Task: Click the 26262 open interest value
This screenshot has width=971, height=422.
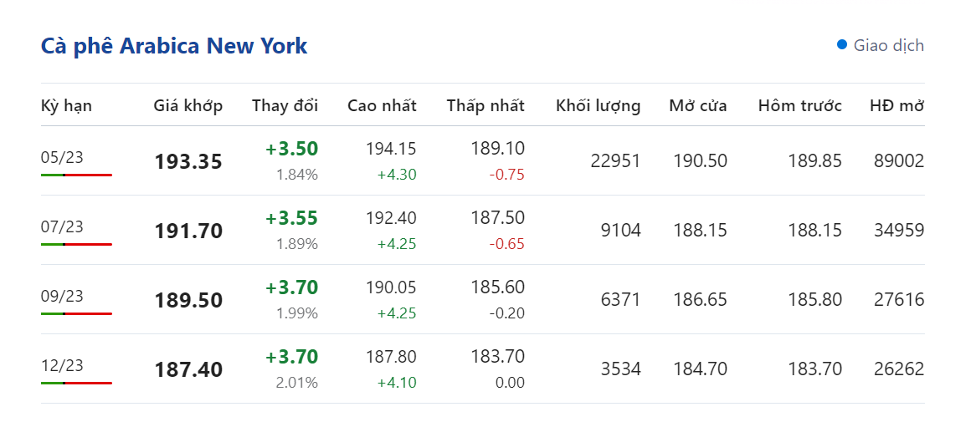Action: click(897, 369)
